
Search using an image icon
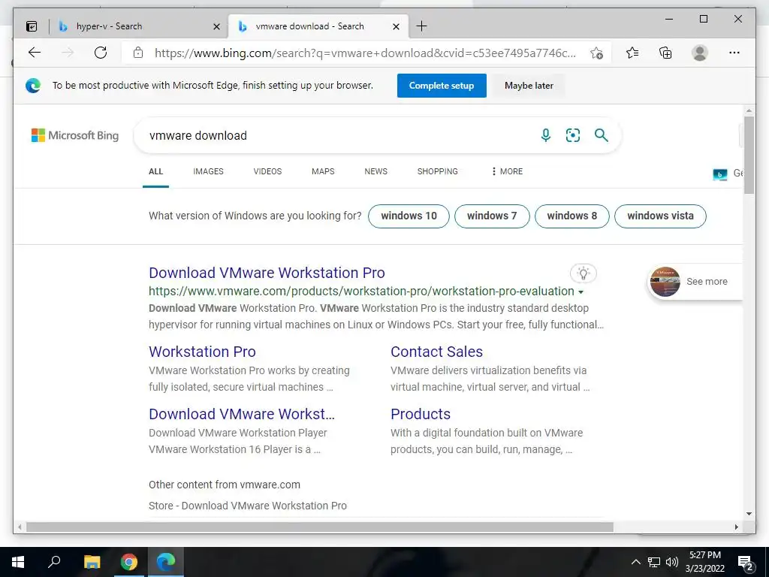[573, 135]
